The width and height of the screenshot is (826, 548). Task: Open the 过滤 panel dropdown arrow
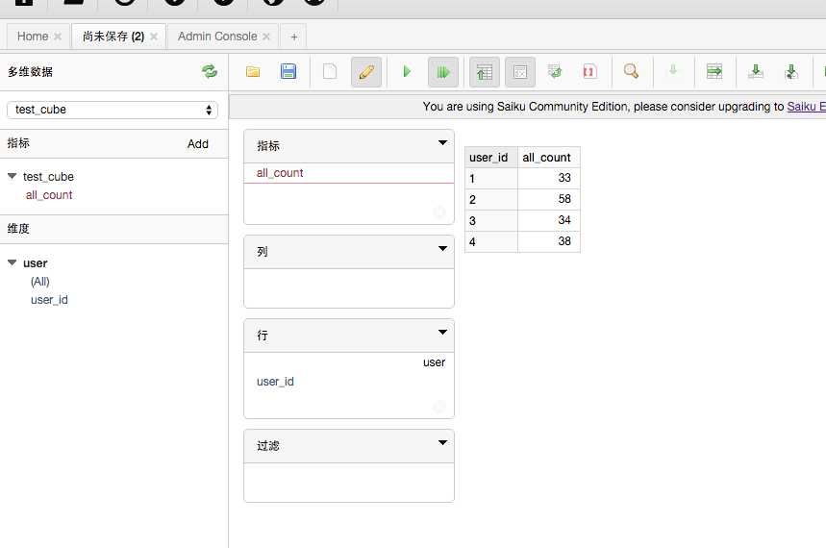(442, 442)
